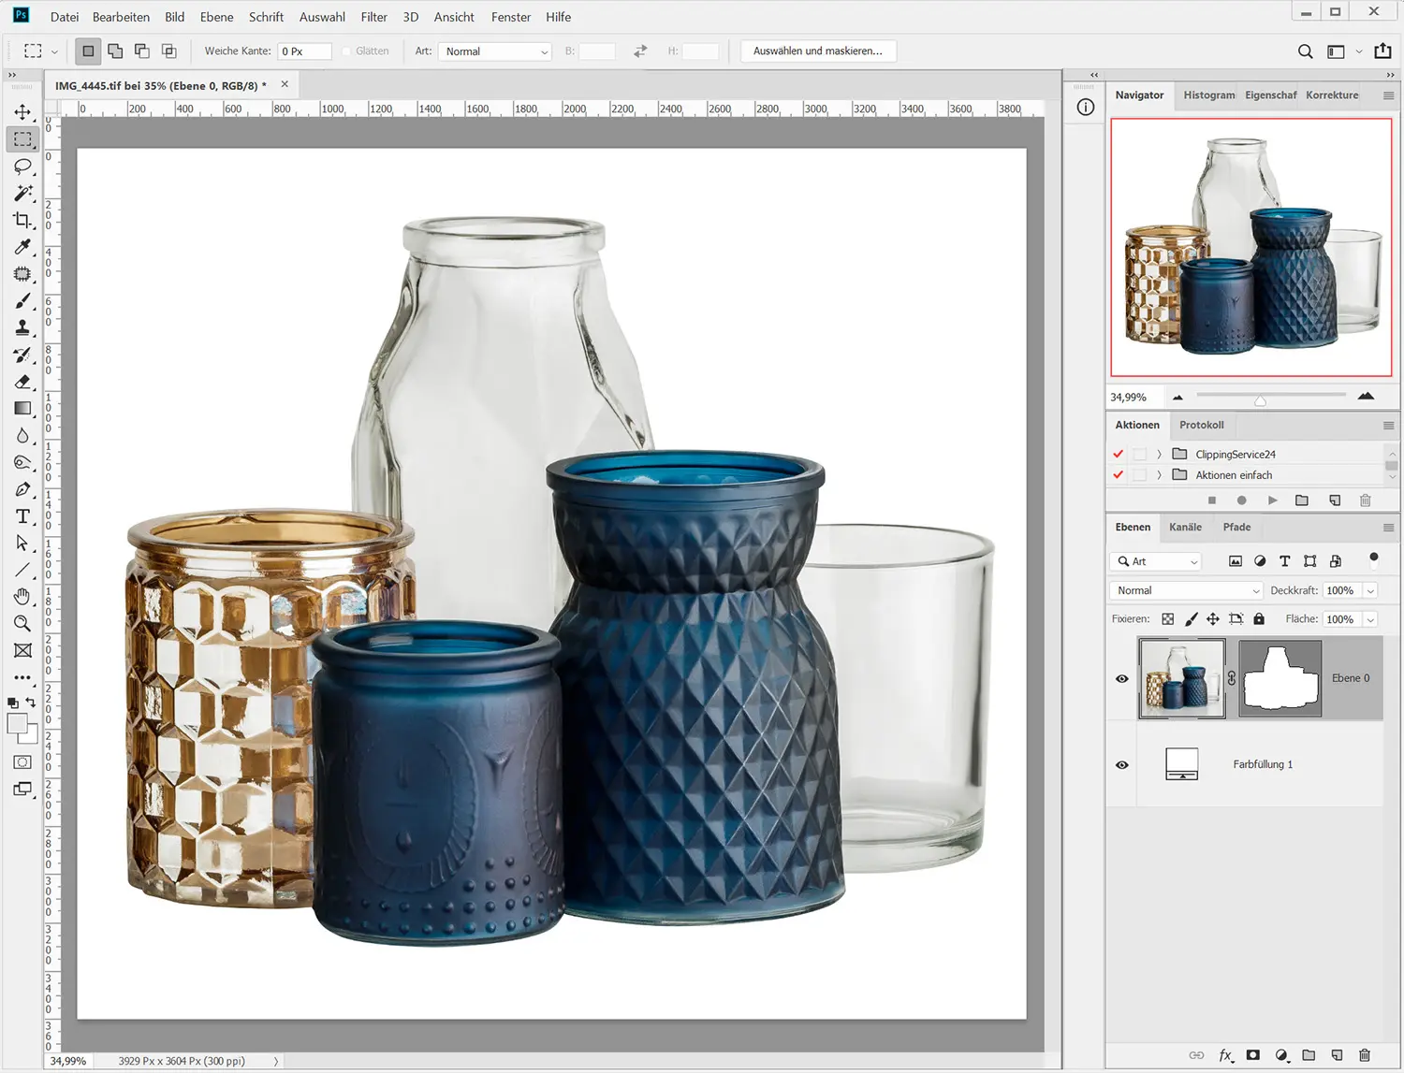Select the Lasso tool

(22, 167)
